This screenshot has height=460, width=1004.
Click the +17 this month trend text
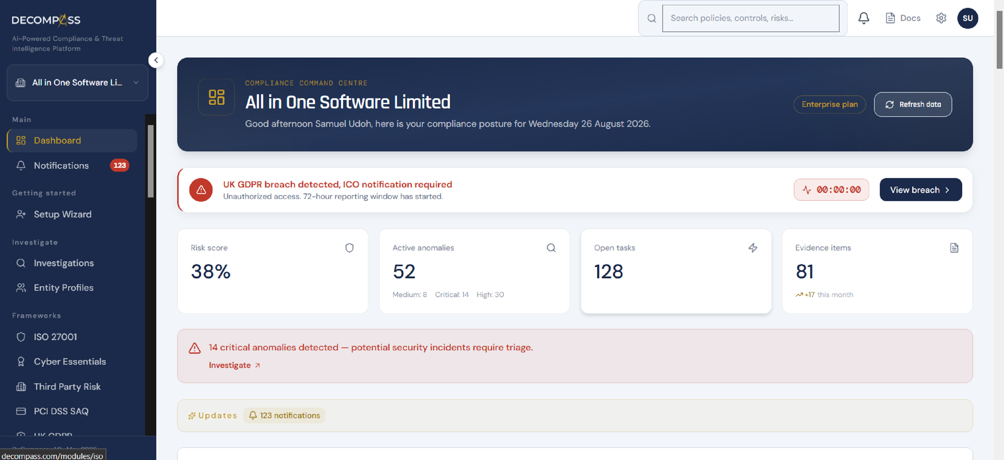pos(824,295)
